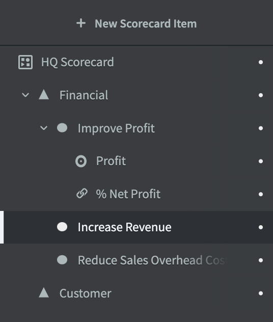Click the Financial perspective triangle icon
The image size is (273, 322).
[44, 95]
